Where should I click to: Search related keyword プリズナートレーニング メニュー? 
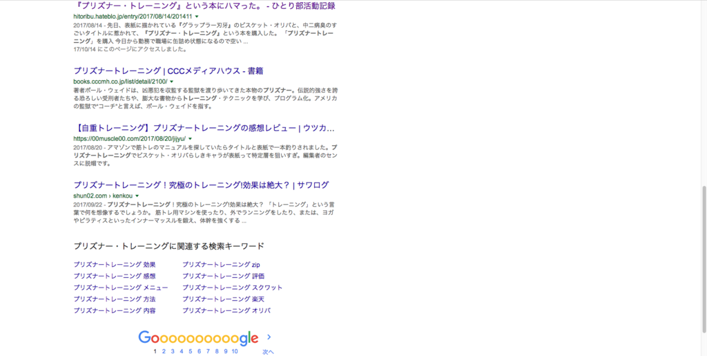tap(121, 288)
